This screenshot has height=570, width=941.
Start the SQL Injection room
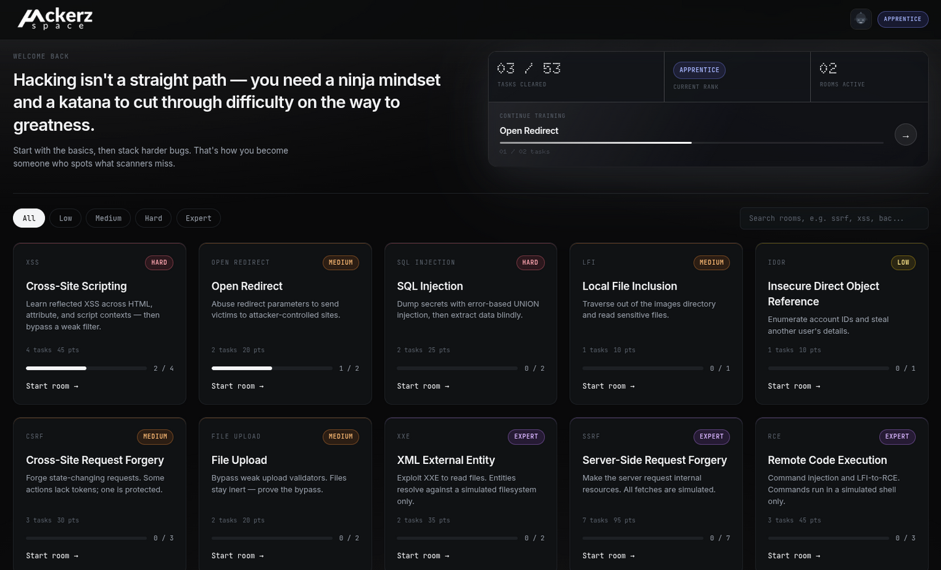[x=423, y=386]
